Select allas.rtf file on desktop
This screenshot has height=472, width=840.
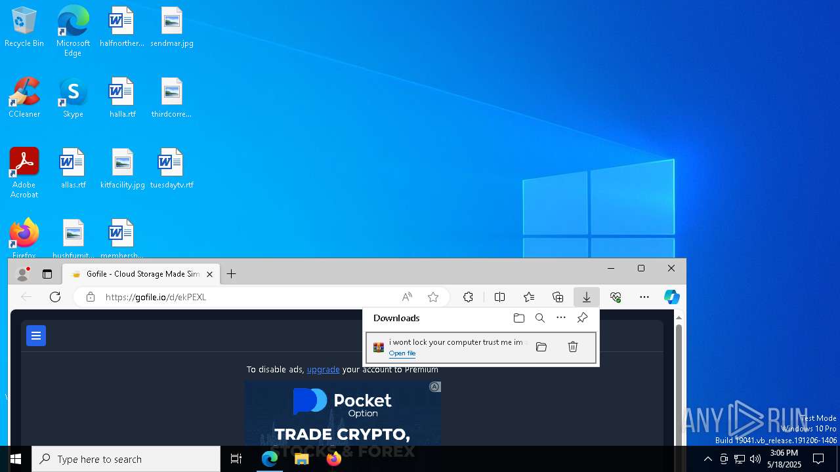tap(73, 169)
